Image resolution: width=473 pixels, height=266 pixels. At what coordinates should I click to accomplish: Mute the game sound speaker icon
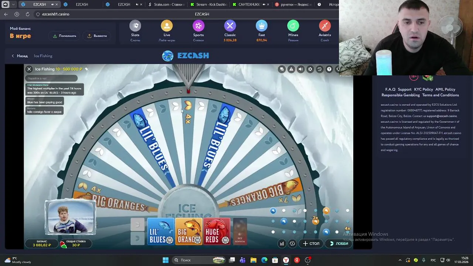click(x=301, y=69)
